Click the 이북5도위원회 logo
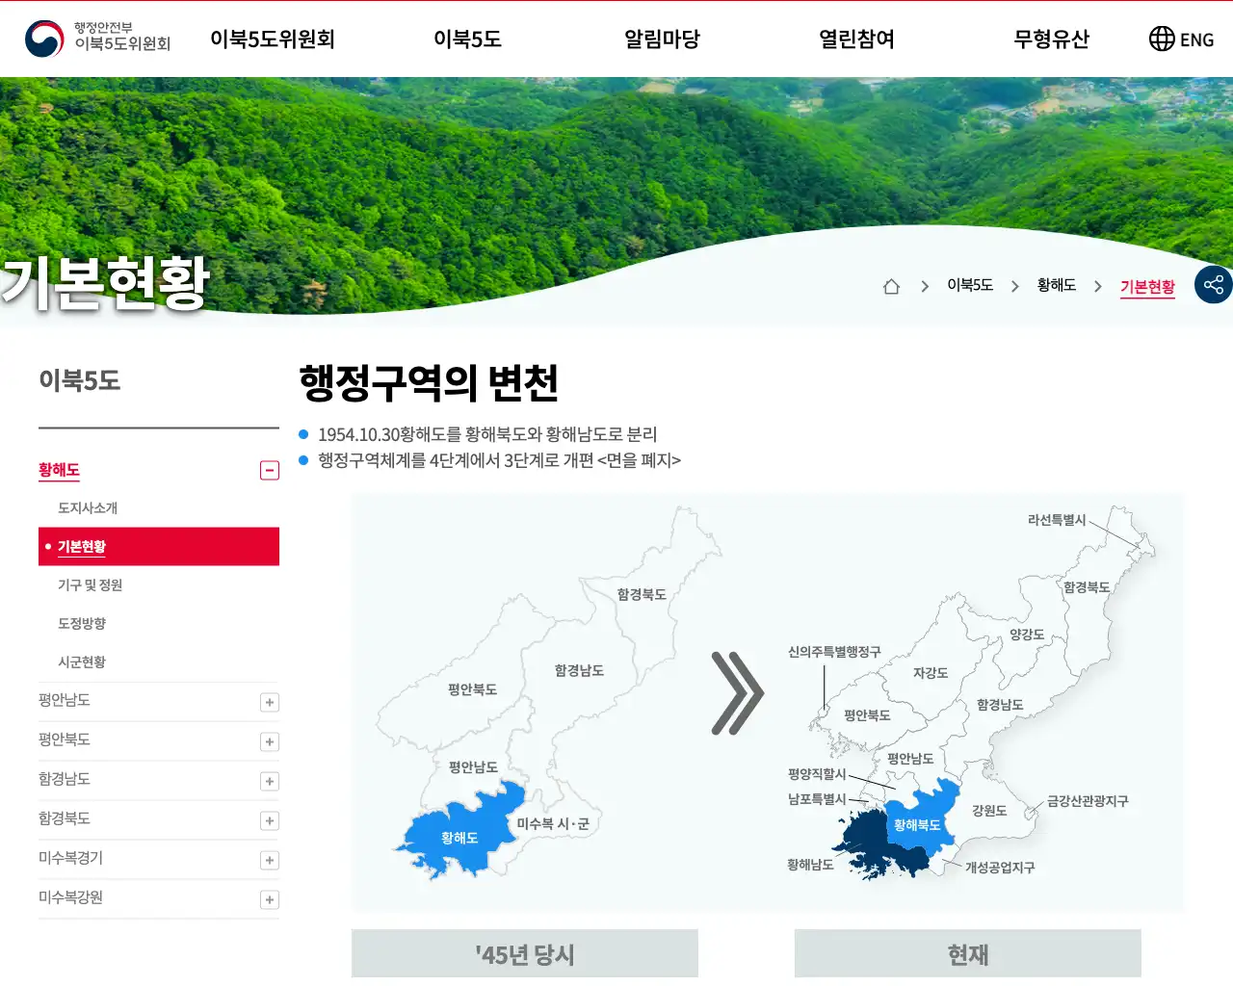 pyautogui.click(x=97, y=39)
